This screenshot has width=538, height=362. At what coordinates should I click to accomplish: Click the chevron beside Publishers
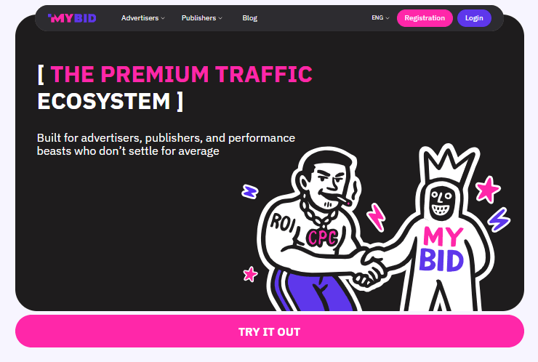click(x=220, y=18)
